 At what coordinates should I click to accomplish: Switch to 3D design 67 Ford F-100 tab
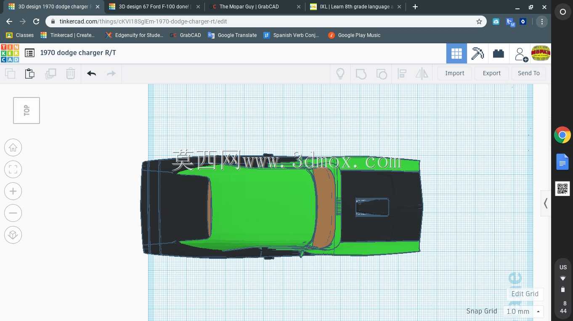(154, 7)
